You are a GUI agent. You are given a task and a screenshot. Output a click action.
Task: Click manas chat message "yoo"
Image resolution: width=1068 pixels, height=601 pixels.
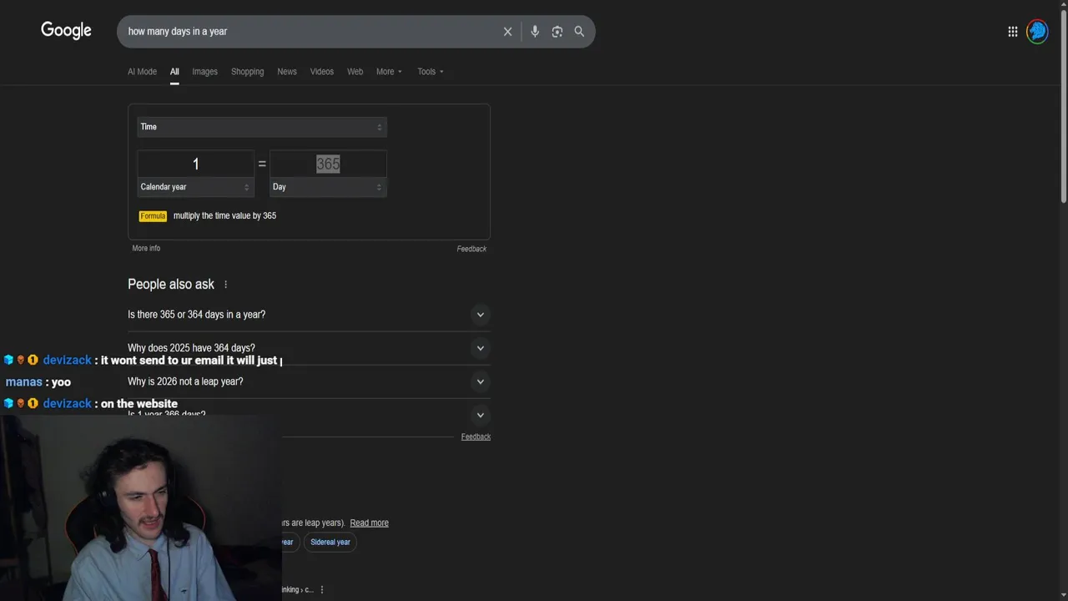pyautogui.click(x=38, y=381)
